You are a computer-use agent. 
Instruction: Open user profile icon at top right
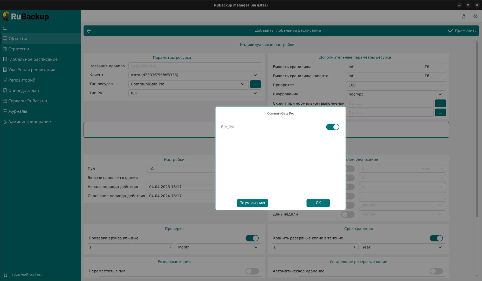[464, 16]
